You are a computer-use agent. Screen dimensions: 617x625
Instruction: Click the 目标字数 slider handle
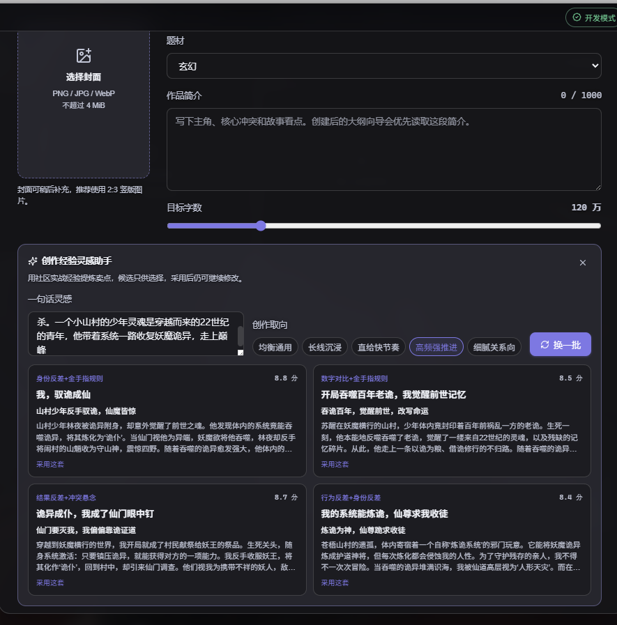[261, 226]
